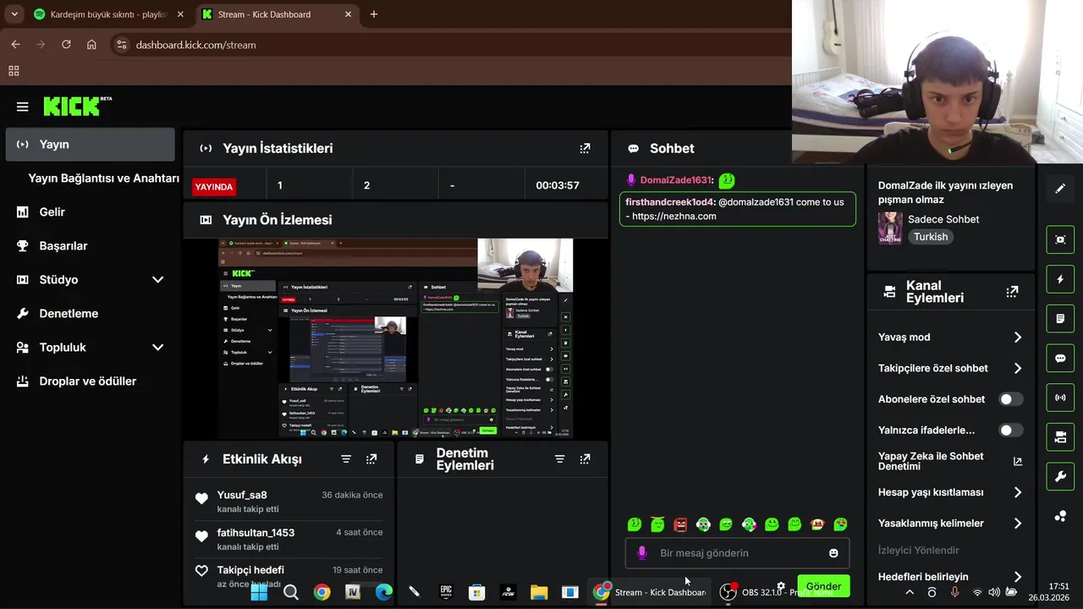Insert the red emote from quick emote row
This screenshot has height=609, width=1083.
pos(680,524)
